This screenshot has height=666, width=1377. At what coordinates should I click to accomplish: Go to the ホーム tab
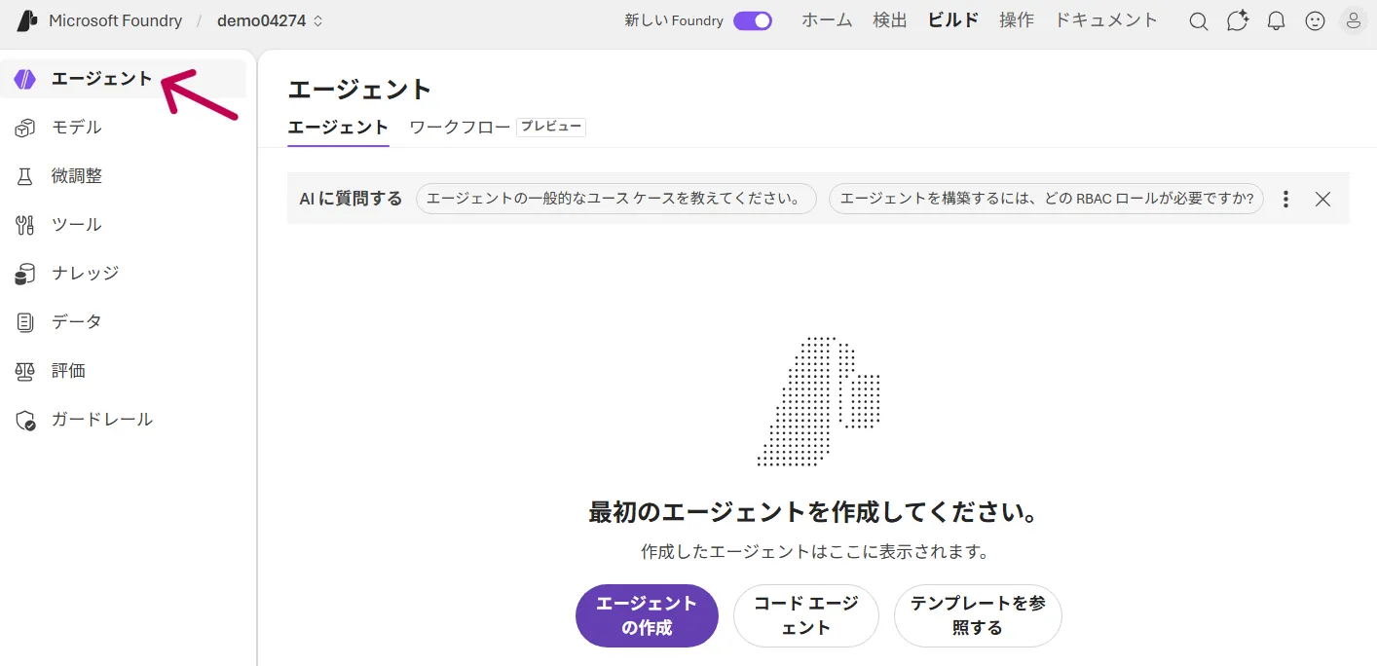(827, 20)
